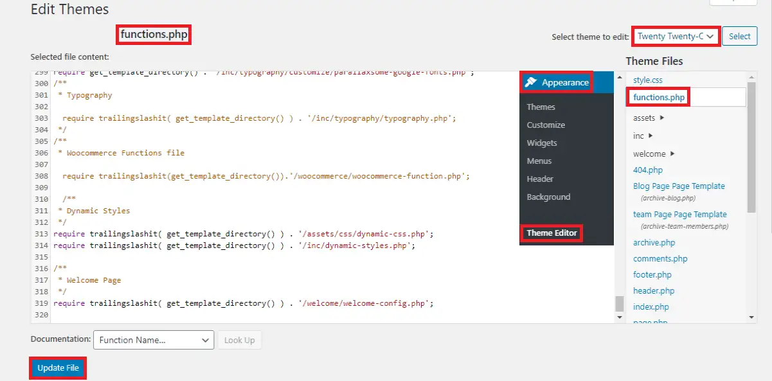Click the 'Typography' comment on line 301

click(85, 95)
